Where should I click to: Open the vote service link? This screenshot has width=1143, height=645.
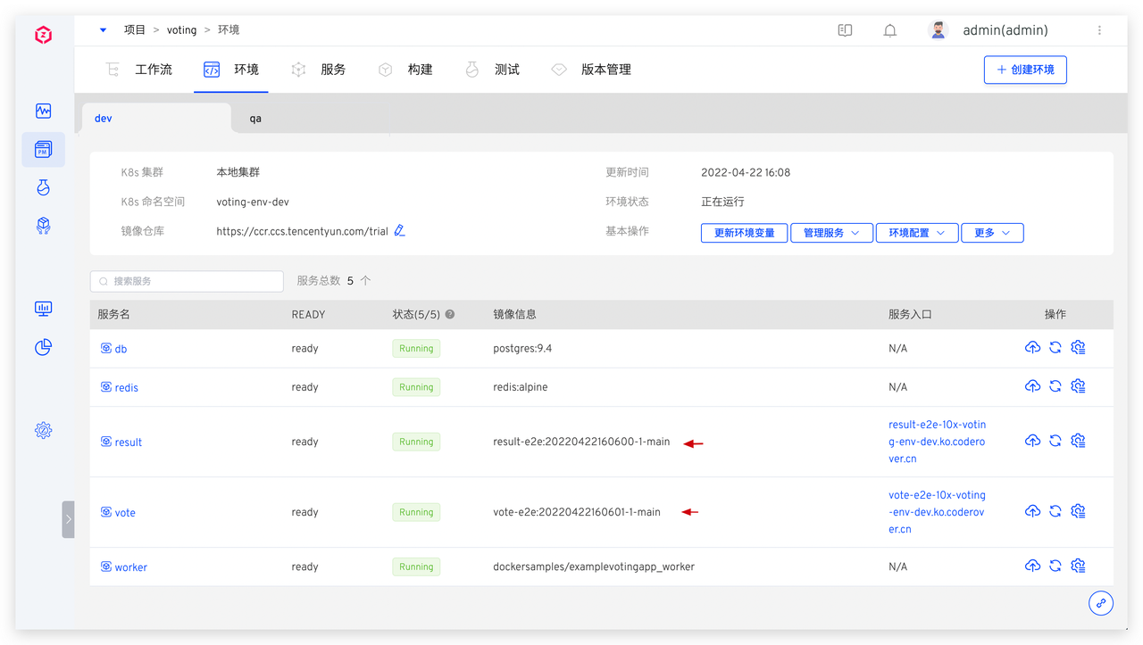125,513
